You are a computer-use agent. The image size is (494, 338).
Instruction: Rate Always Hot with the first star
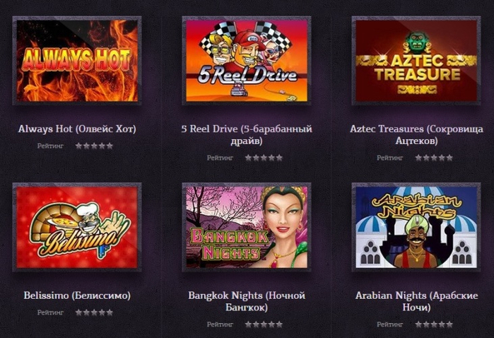pyautogui.click(x=78, y=146)
